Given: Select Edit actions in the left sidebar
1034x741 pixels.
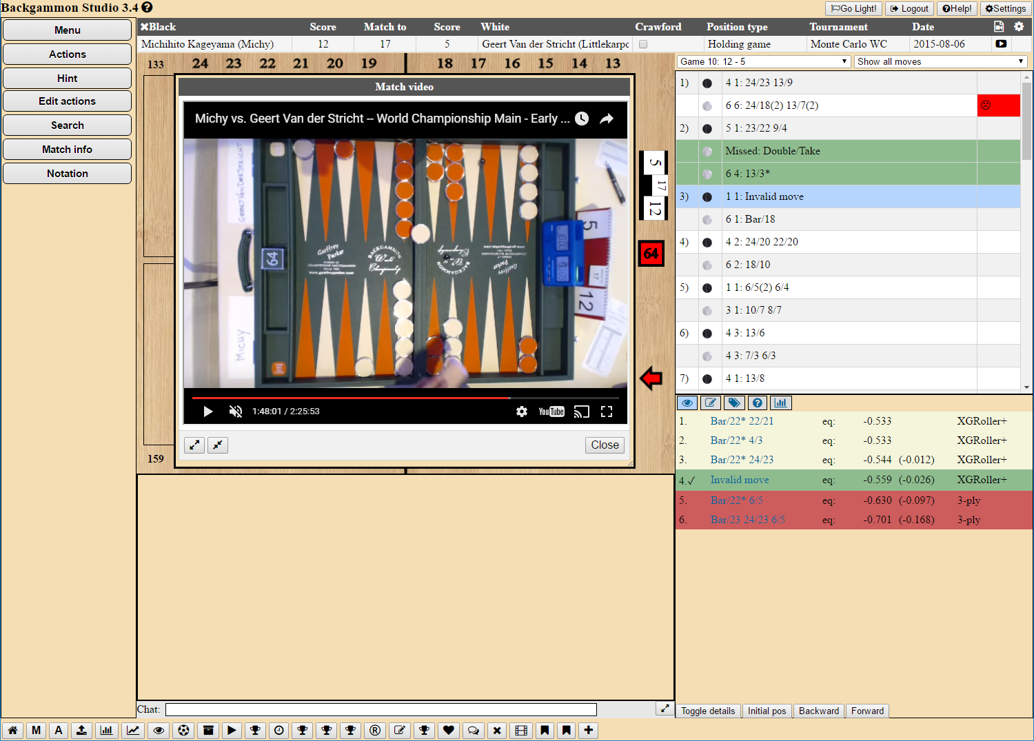Looking at the screenshot, I should 67,101.
